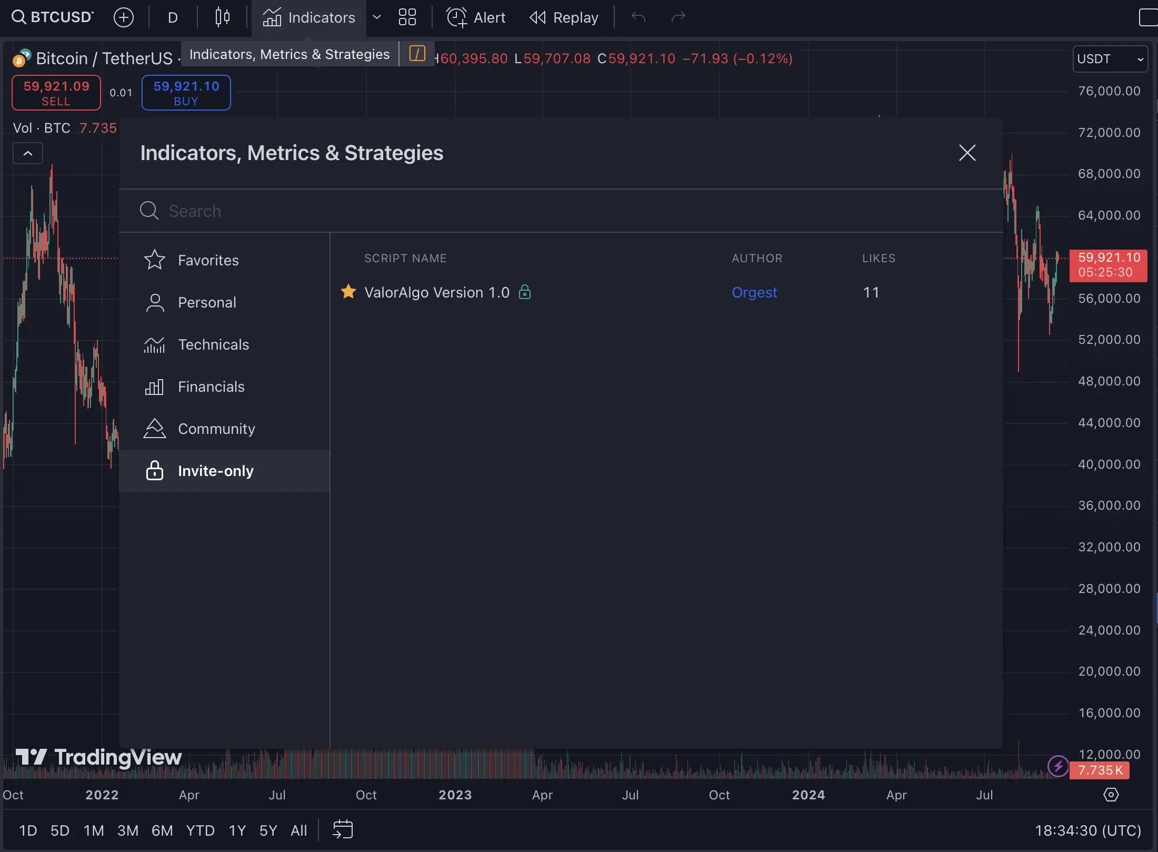The width and height of the screenshot is (1158, 852).
Task: Click the Vol · BTC indicator legend
Action: 42,128
